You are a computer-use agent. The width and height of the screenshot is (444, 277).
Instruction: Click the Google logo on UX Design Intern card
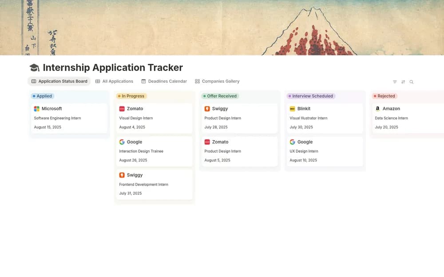292,142
